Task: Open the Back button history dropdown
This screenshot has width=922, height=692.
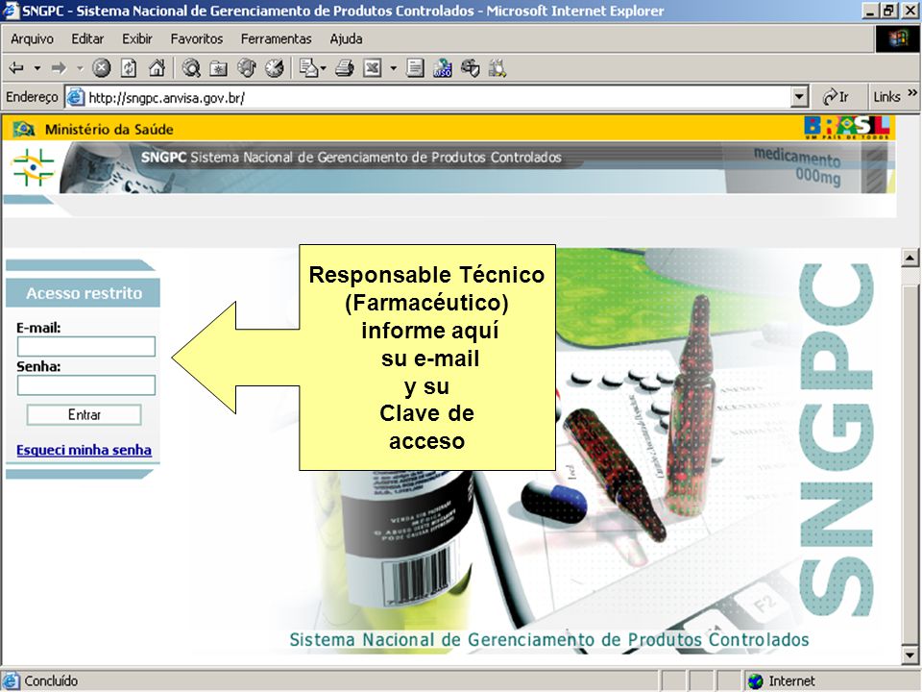Action: [x=37, y=68]
